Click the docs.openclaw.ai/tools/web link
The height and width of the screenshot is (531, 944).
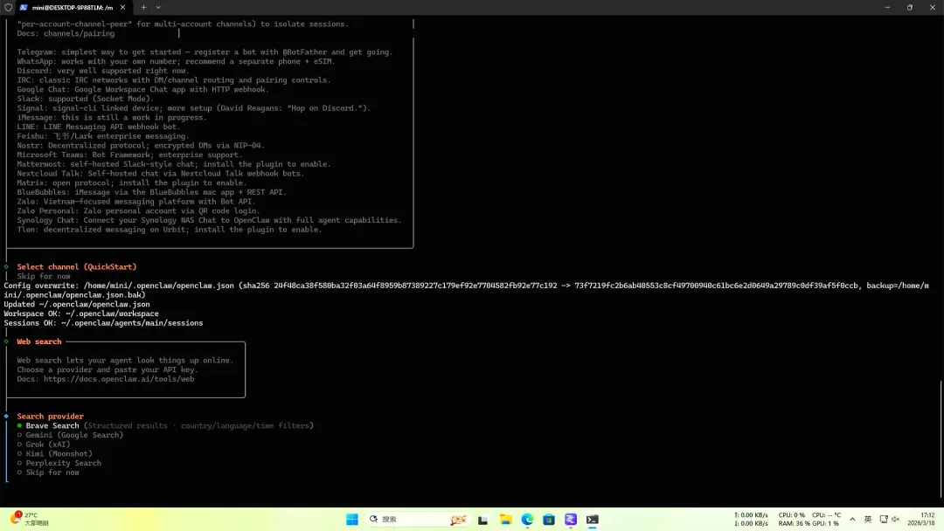click(x=119, y=379)
